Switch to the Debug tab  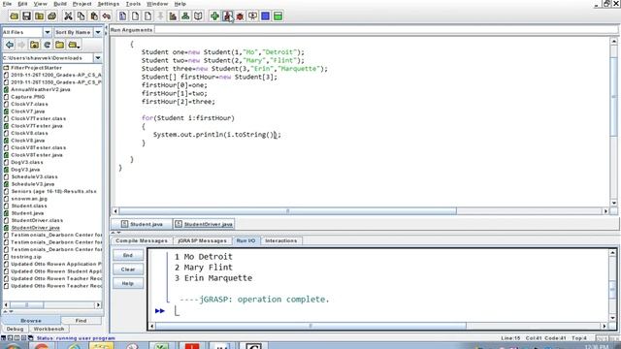click(16, 329)
